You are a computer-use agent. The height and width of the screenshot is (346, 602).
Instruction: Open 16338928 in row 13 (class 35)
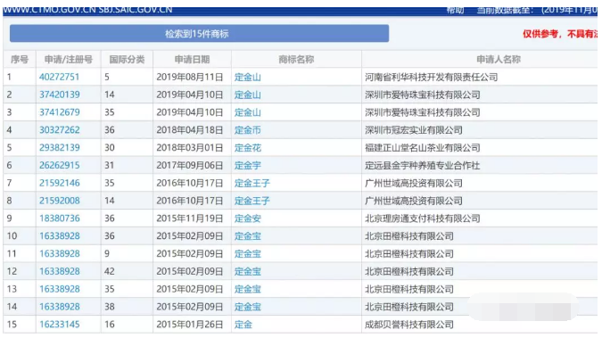[x=59, y=289]
